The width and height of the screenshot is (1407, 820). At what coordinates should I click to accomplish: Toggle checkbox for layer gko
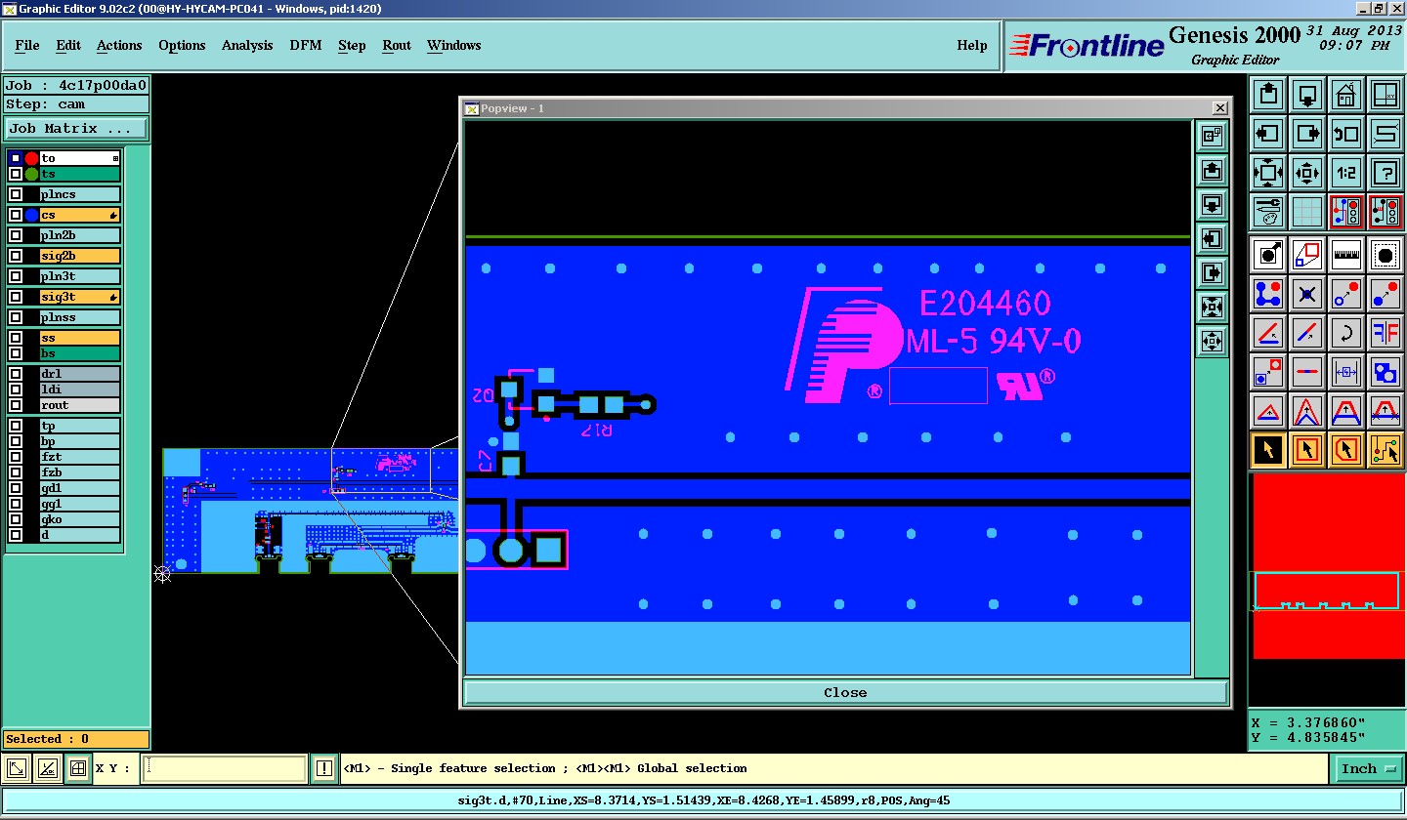pos(16,519)
